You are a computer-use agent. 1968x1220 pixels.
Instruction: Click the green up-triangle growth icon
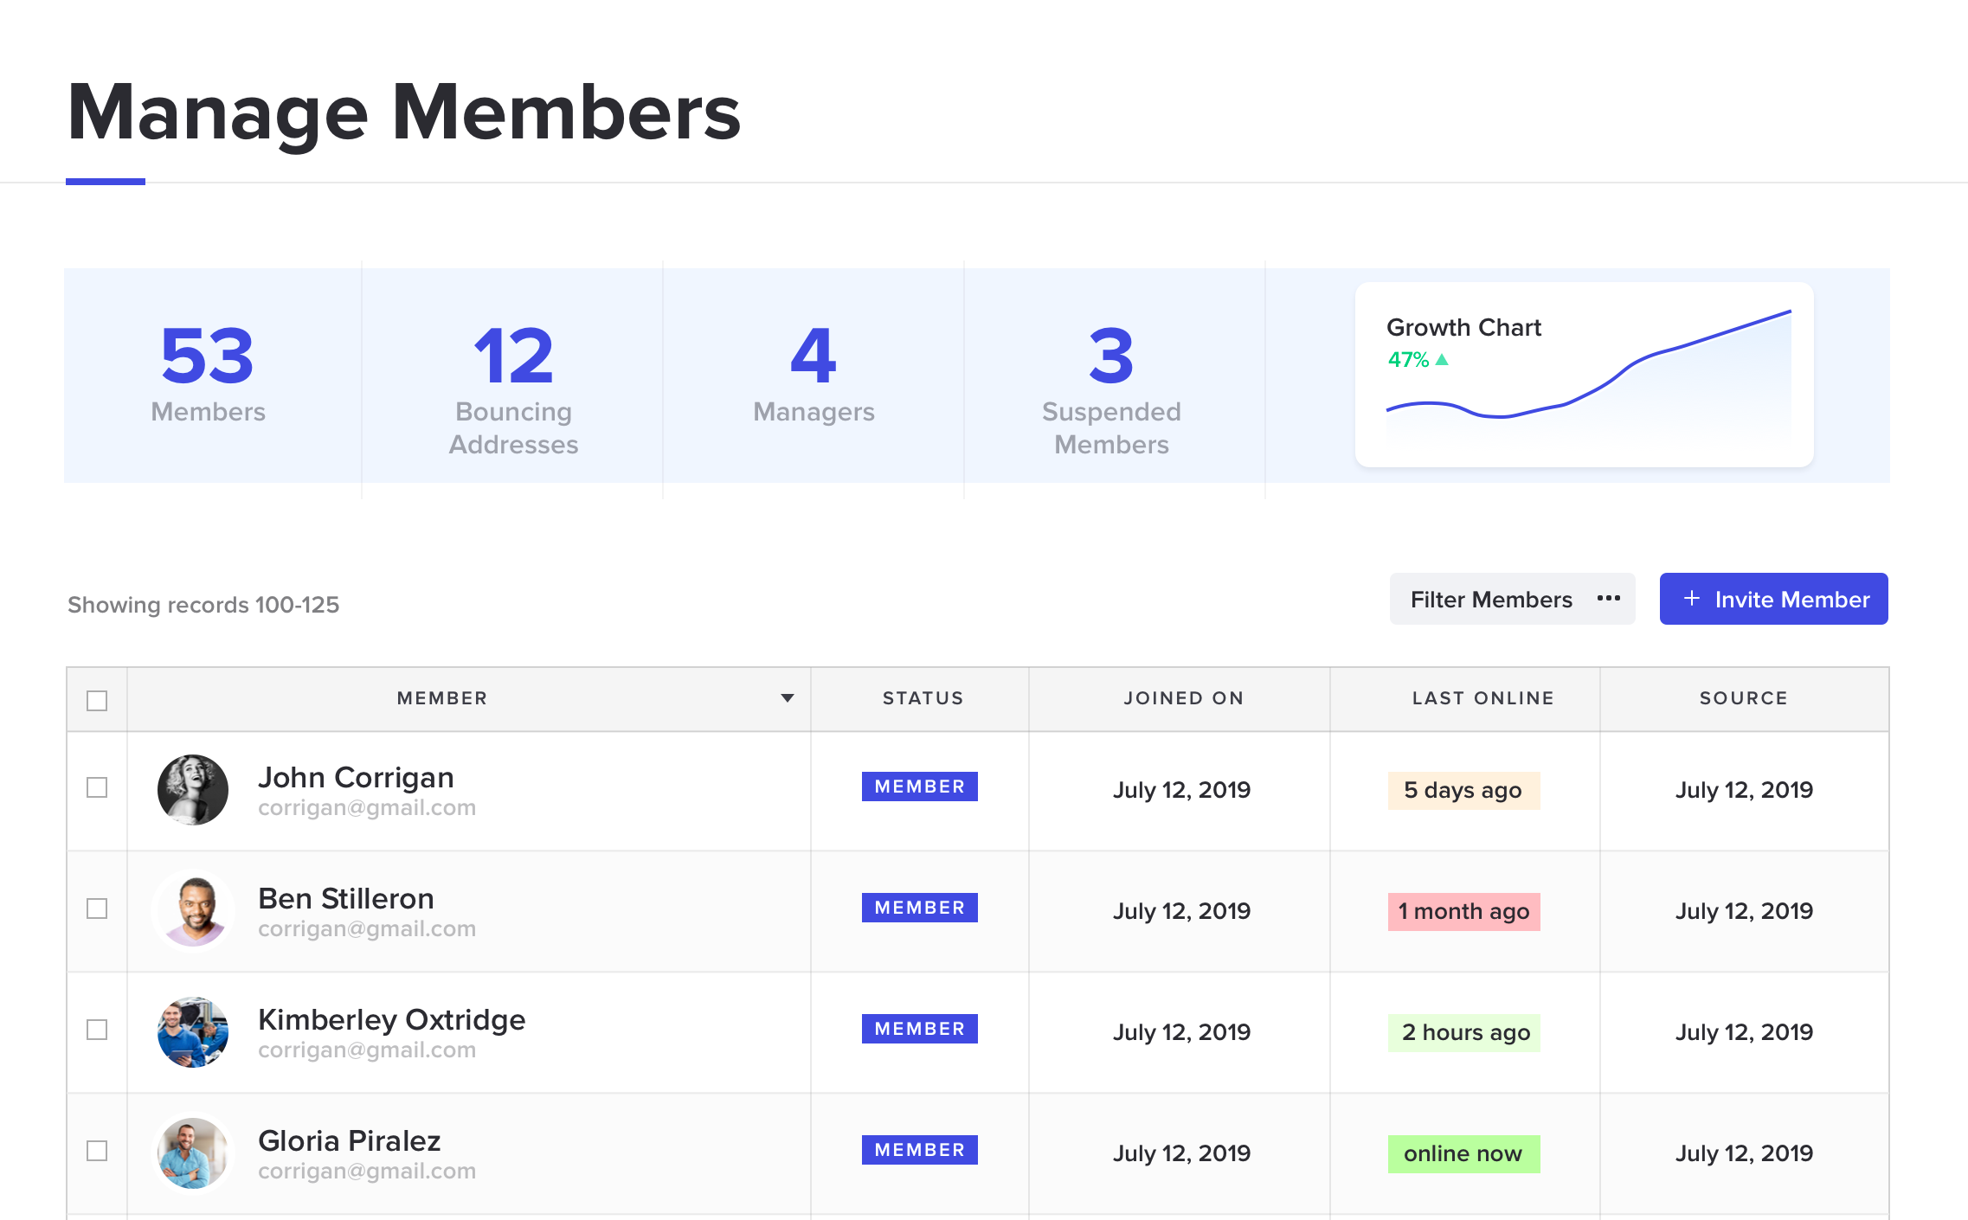[x=1442, y=359]
